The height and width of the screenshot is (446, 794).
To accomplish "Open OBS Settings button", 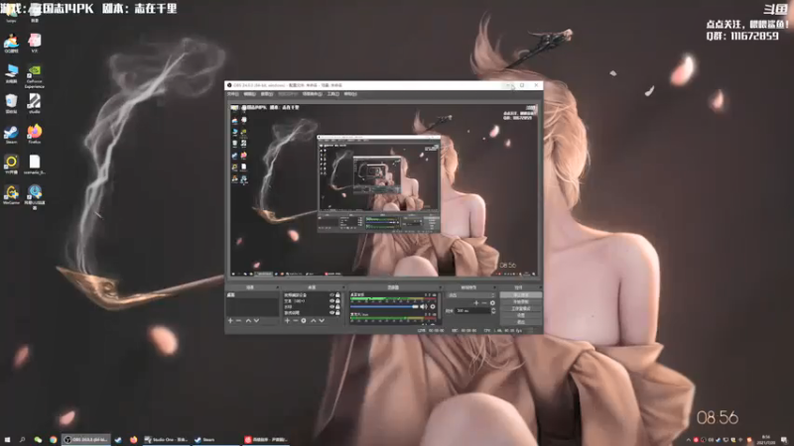I will pyautogui.click(x=520, y=315).
